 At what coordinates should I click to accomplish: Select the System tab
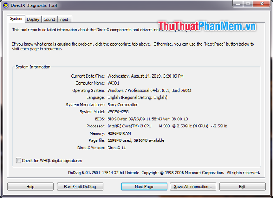coord(16,19)
